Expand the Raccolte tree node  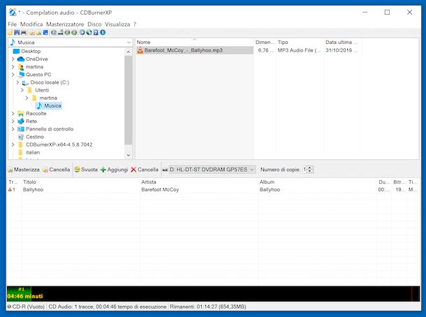[13, 114]
